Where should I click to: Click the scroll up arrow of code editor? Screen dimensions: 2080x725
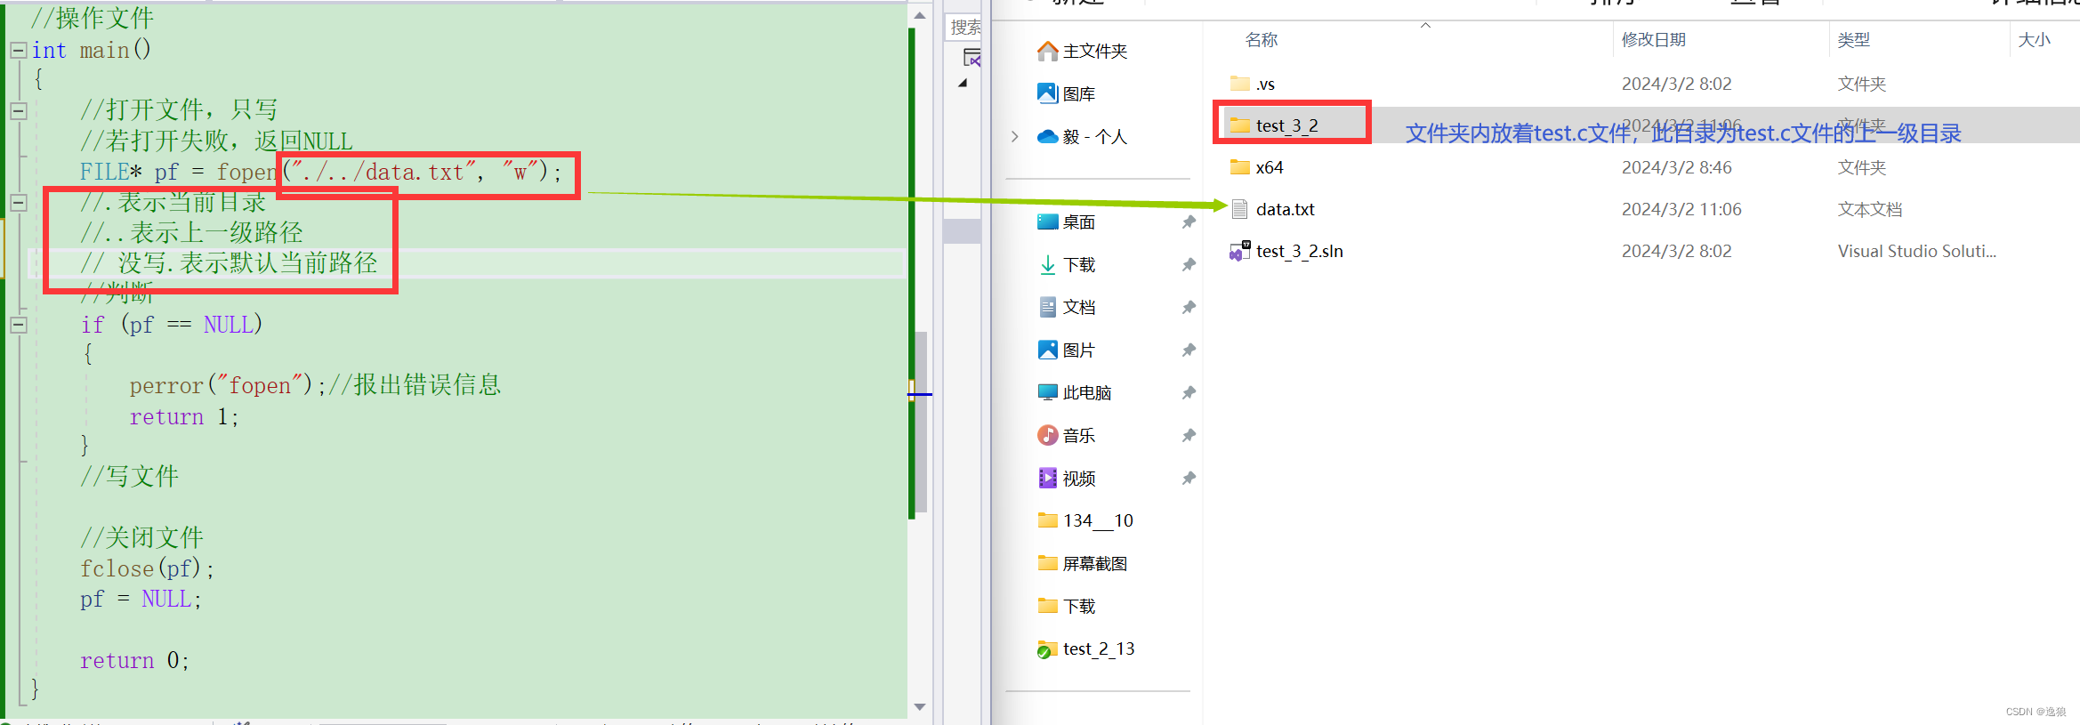click(x=920, y=15)
